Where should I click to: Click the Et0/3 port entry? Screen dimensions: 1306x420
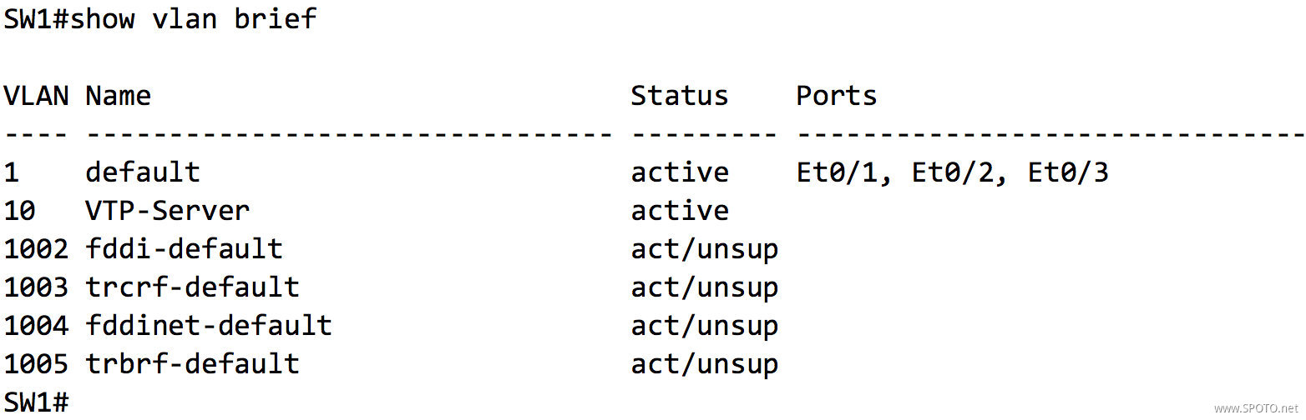pyautogui.click(x=1067, y=172)
